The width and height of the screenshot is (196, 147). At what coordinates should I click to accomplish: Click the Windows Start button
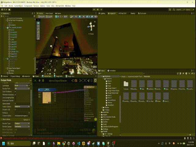(4, 143)
